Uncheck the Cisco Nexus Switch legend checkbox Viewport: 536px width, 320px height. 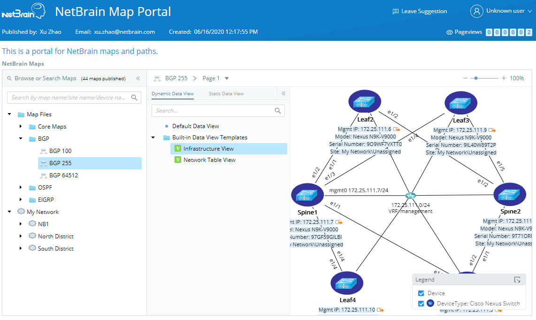421,304
